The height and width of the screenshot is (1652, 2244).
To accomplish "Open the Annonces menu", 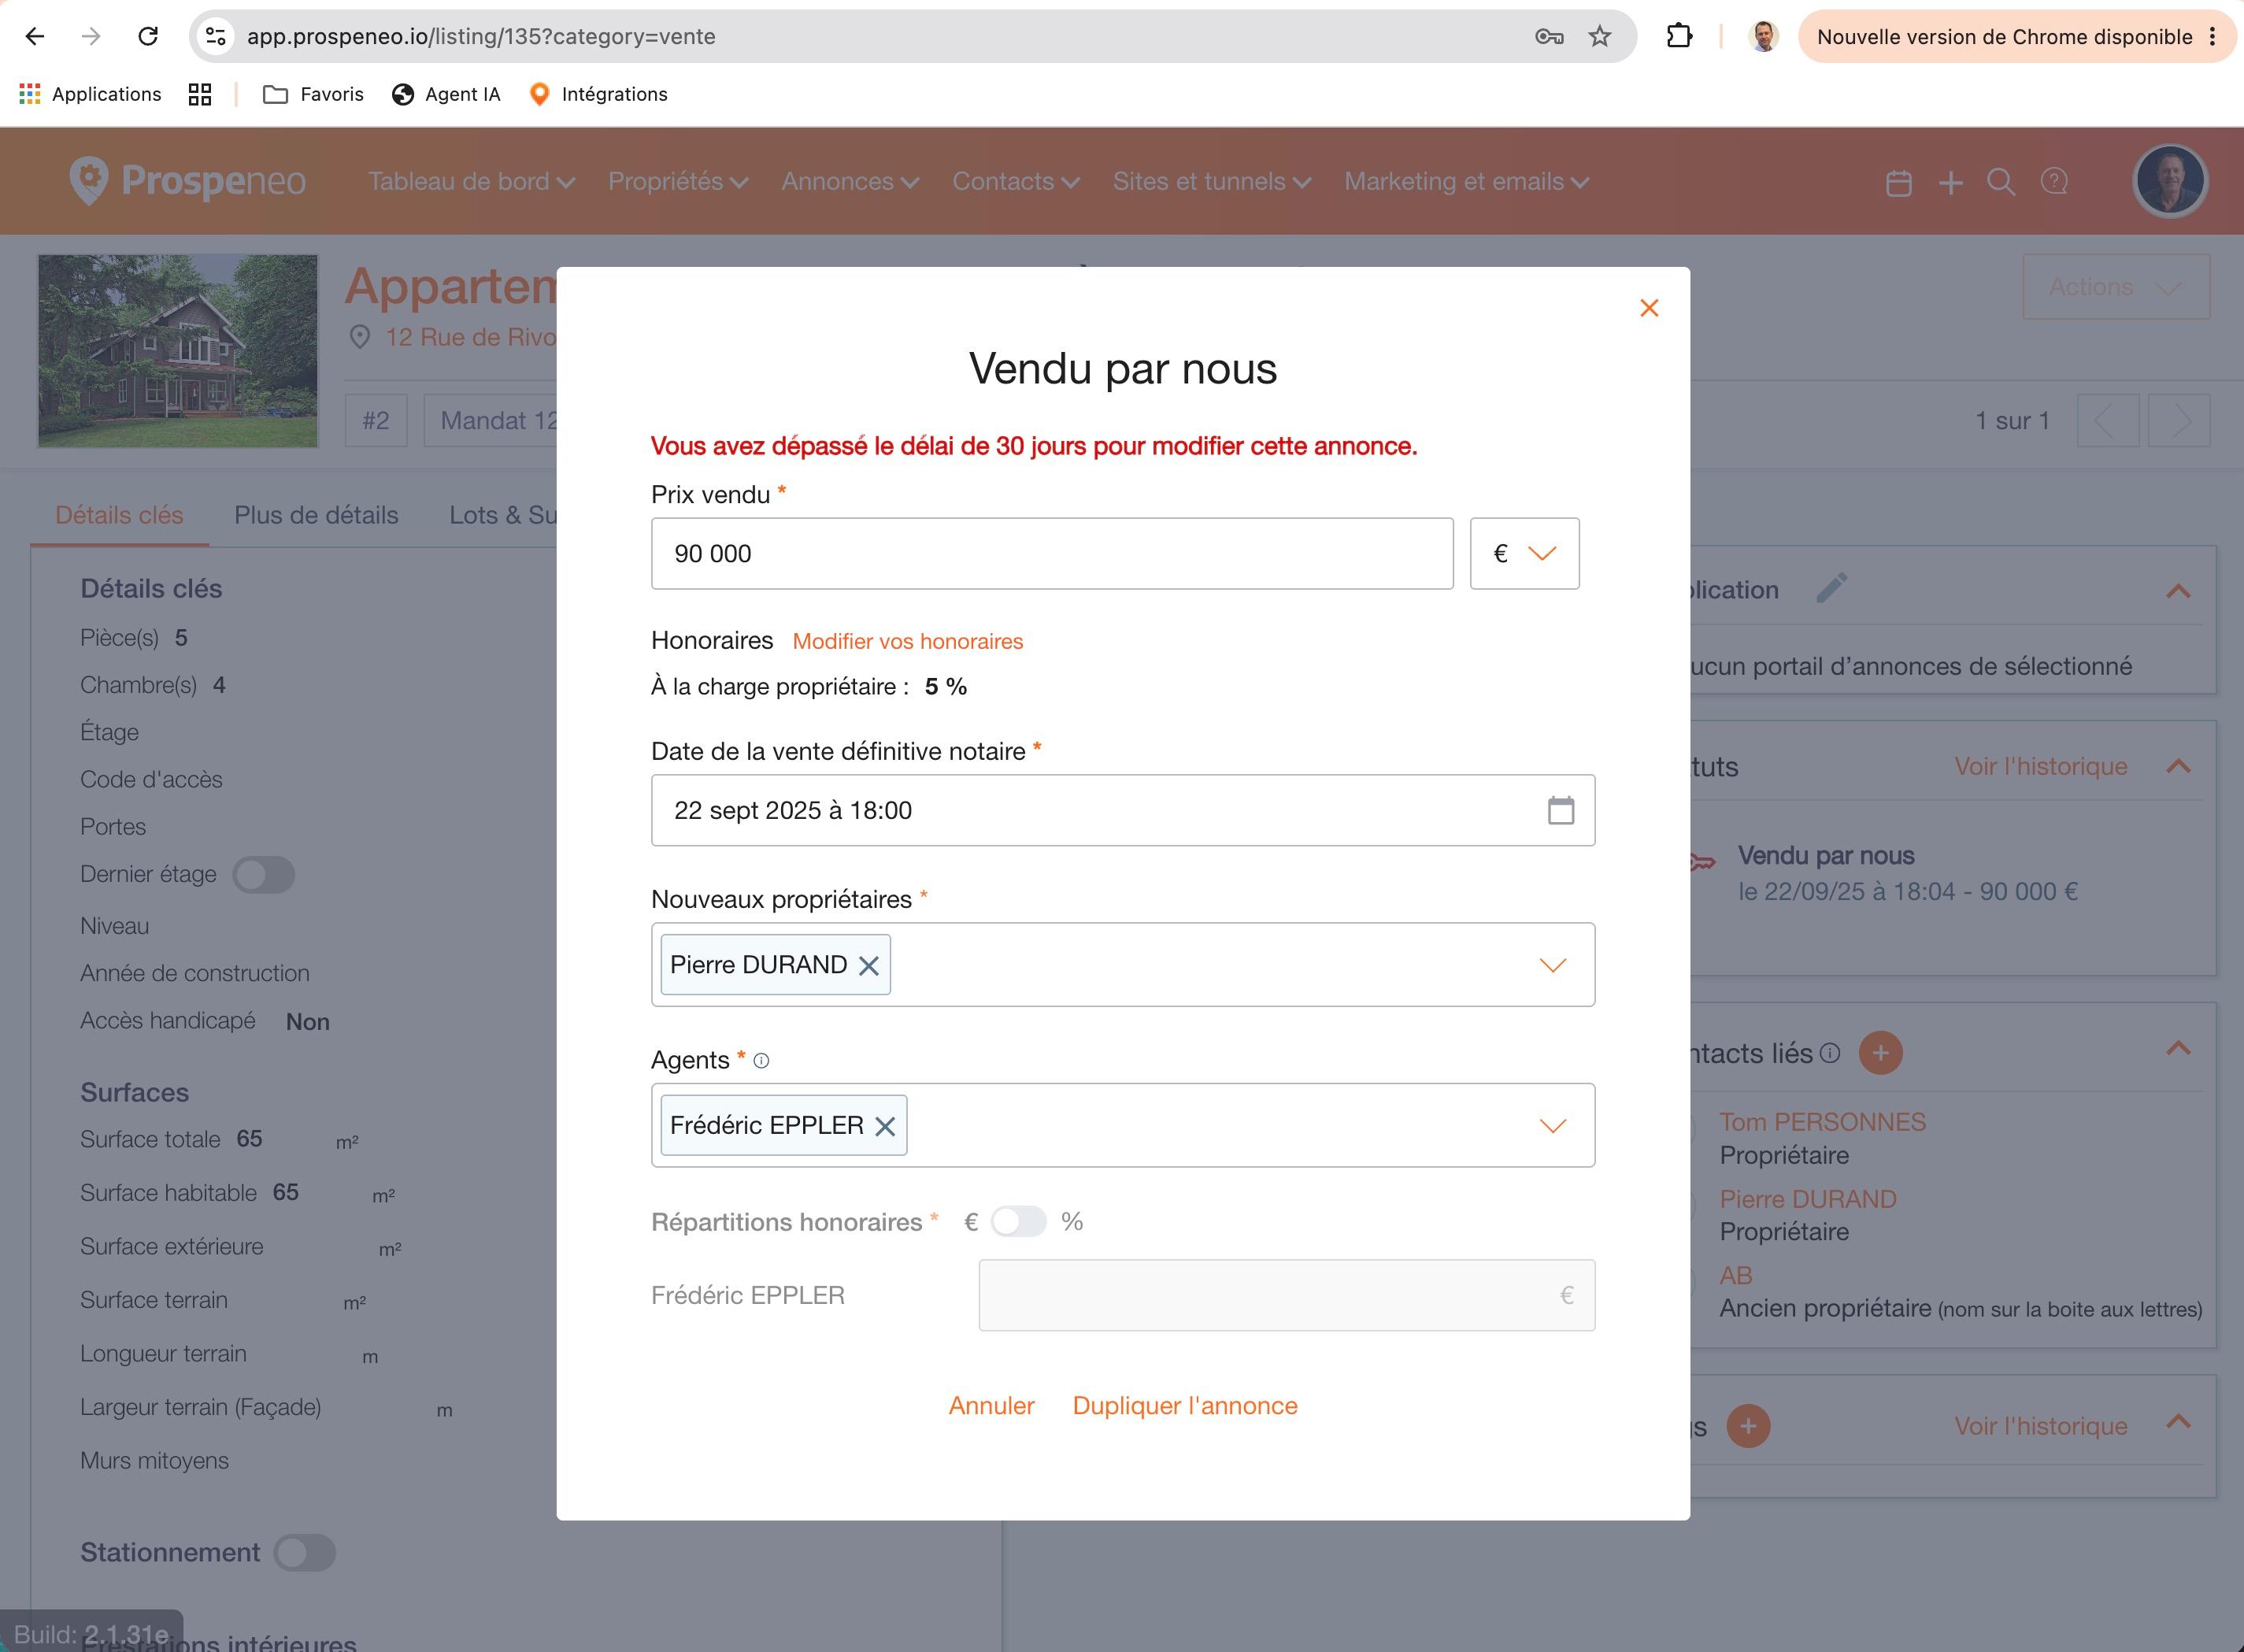I will [x=850, y=182].
